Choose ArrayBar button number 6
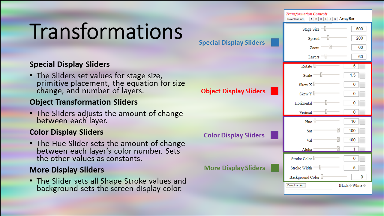The image size is (384, 216). coord(335,19)
